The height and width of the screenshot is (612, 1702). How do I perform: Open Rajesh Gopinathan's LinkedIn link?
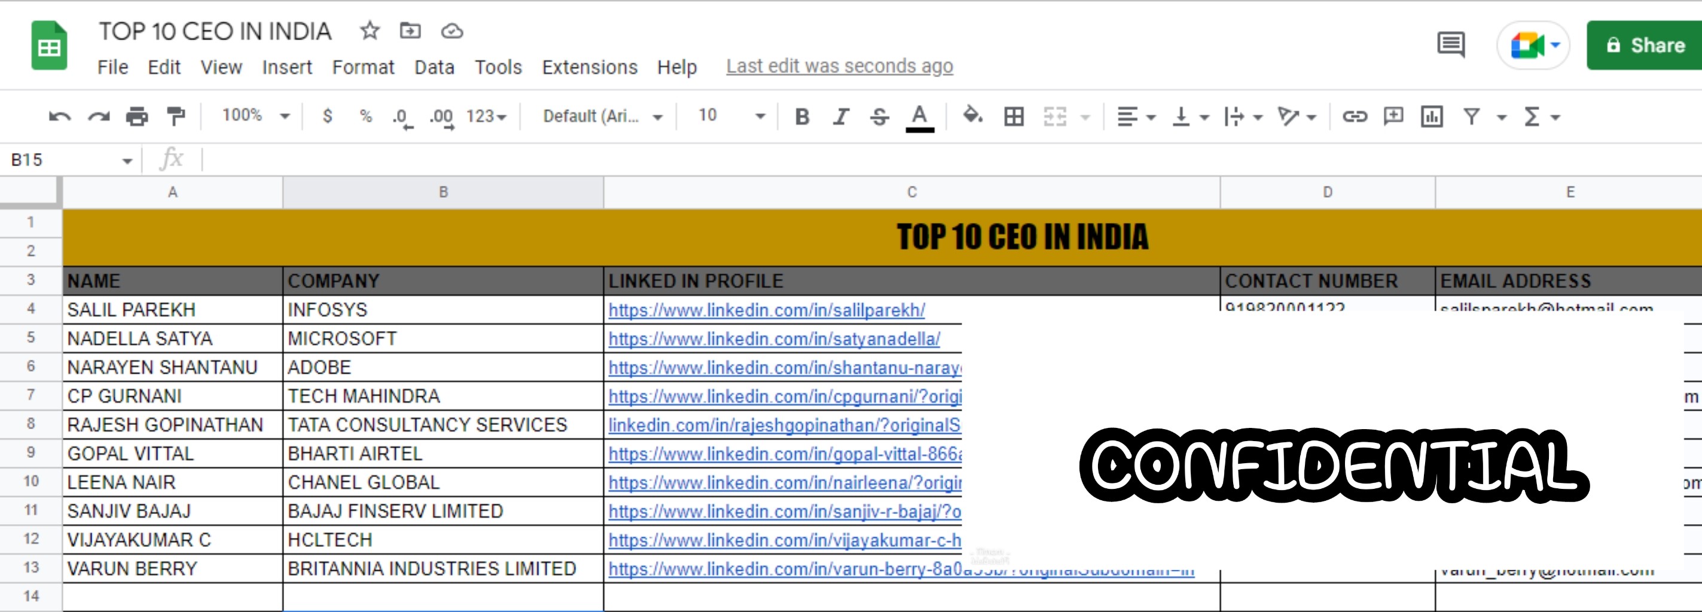coord(784,425)
